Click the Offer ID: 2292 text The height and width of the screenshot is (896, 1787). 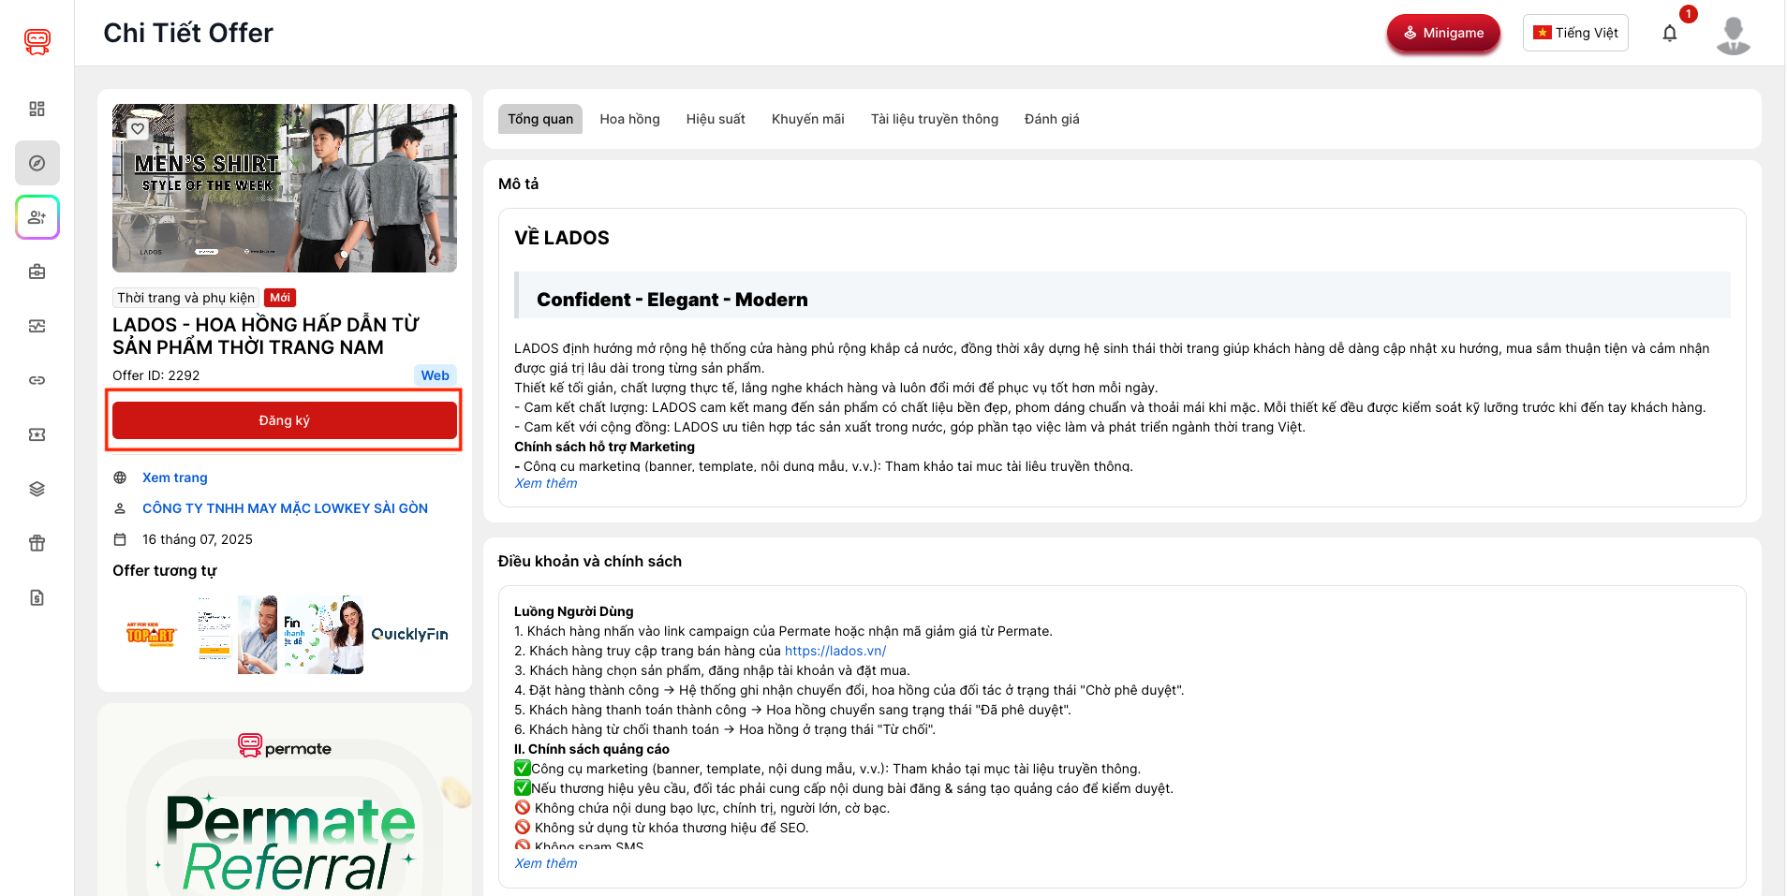tap(156, 375)
